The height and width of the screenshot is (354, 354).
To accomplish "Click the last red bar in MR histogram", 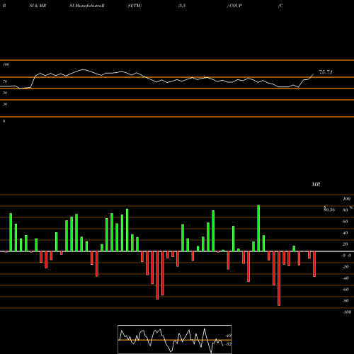I will (x=314, y=264).
